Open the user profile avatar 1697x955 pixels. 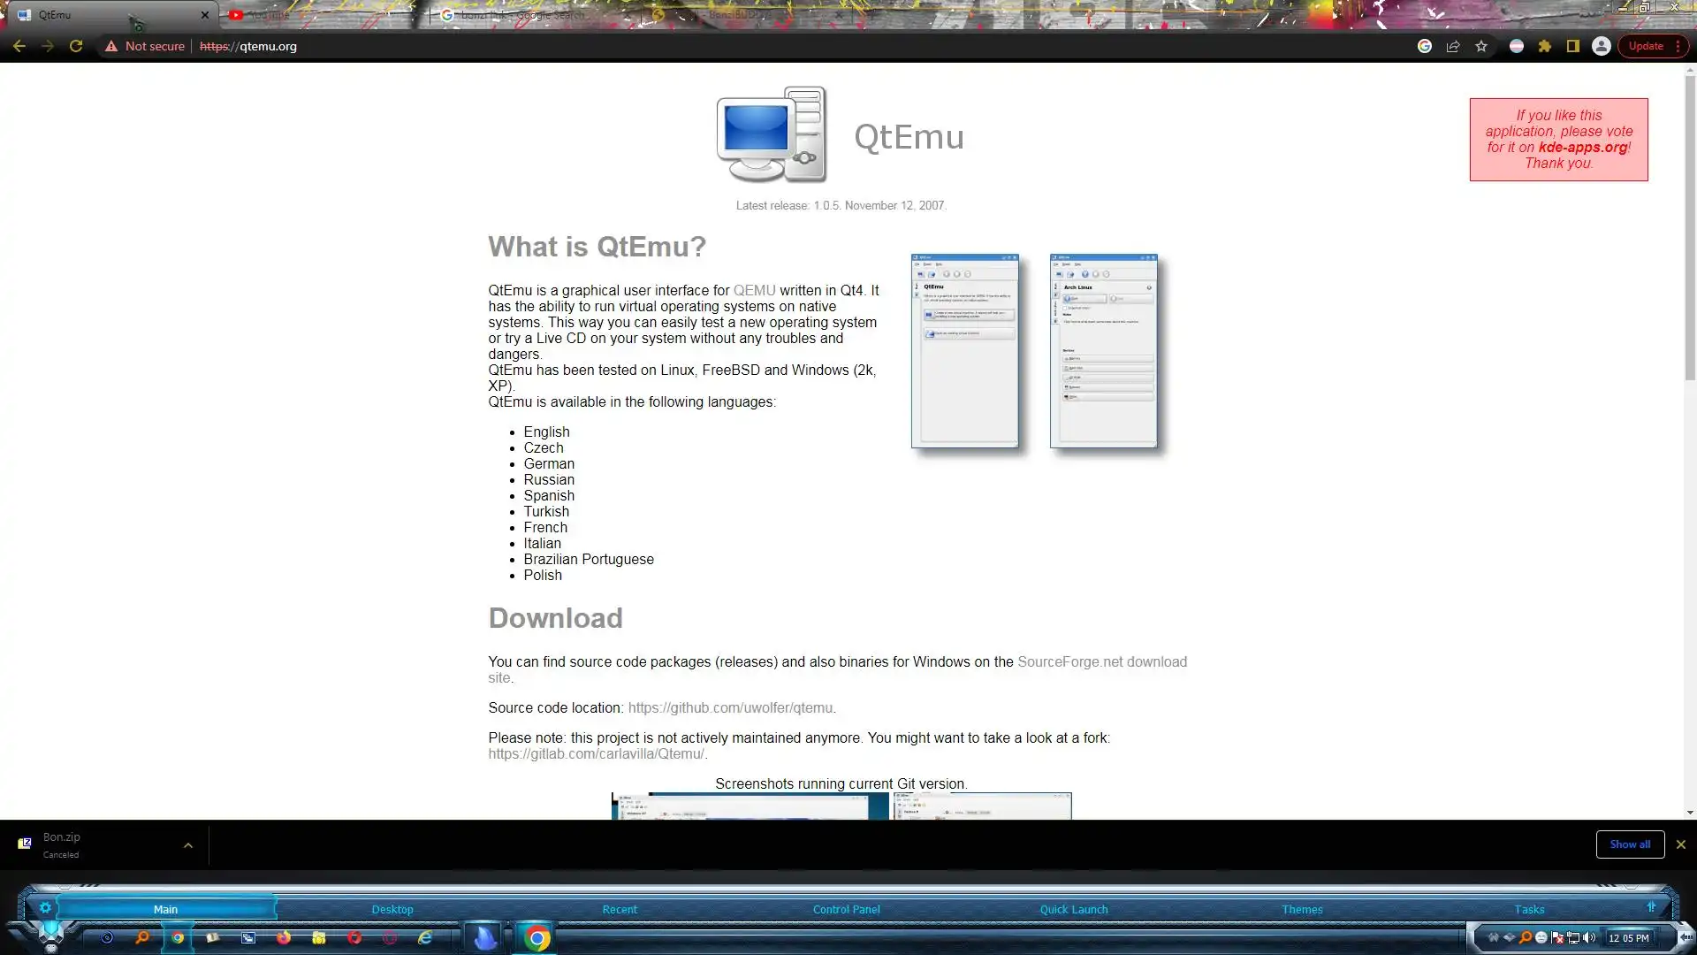click(1601, 46)
